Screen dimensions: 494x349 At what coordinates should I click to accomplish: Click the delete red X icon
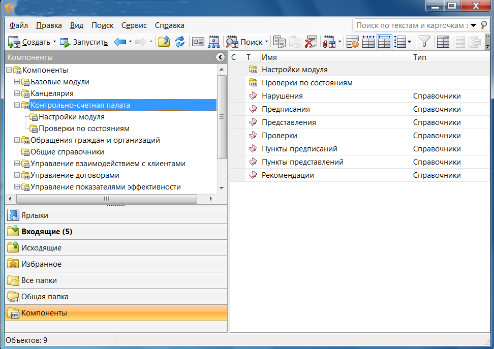click(311, 42)
